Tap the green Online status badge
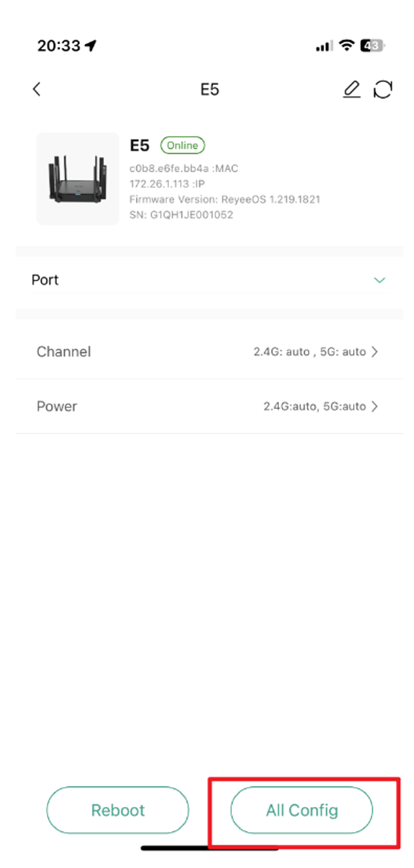This screenshot has width=414, height=868. point(183,146)
